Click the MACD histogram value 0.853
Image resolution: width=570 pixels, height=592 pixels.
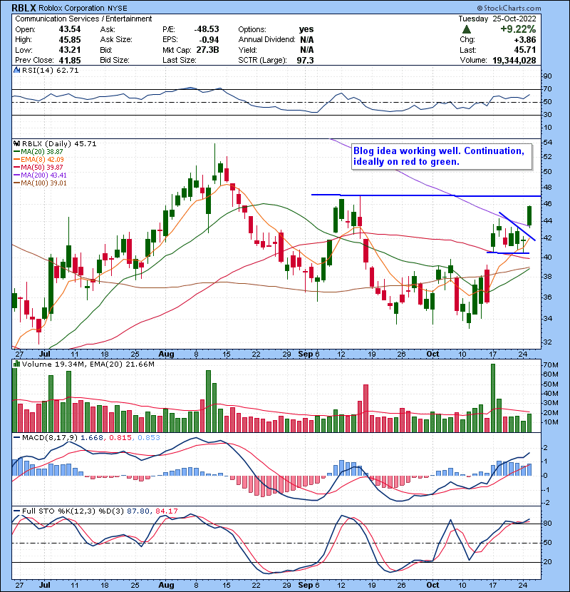click(149, 438)
